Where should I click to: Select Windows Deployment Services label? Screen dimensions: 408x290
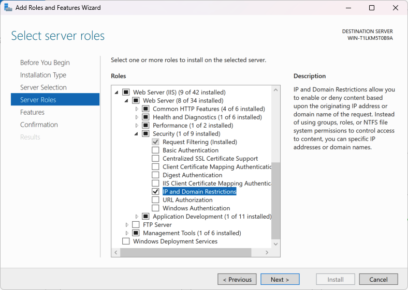click(x=175, y=241)
